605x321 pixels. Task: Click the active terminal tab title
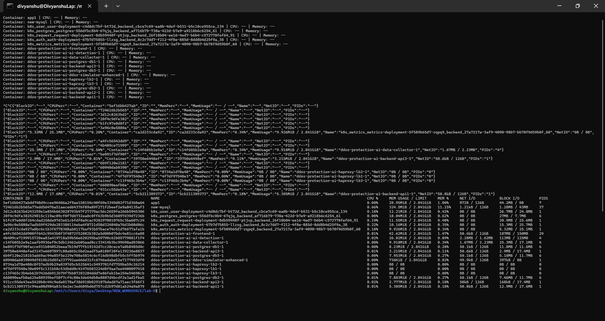49,6
